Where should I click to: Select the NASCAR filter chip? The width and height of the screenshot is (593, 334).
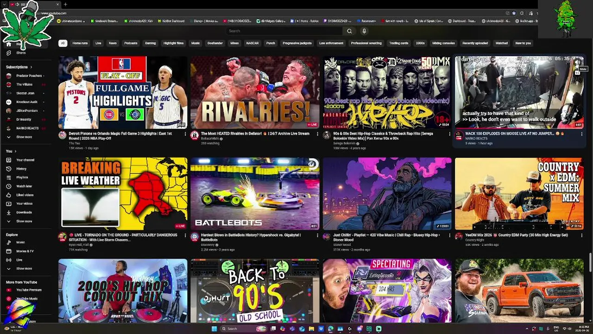pyautogui.click(x=252, y=43)
